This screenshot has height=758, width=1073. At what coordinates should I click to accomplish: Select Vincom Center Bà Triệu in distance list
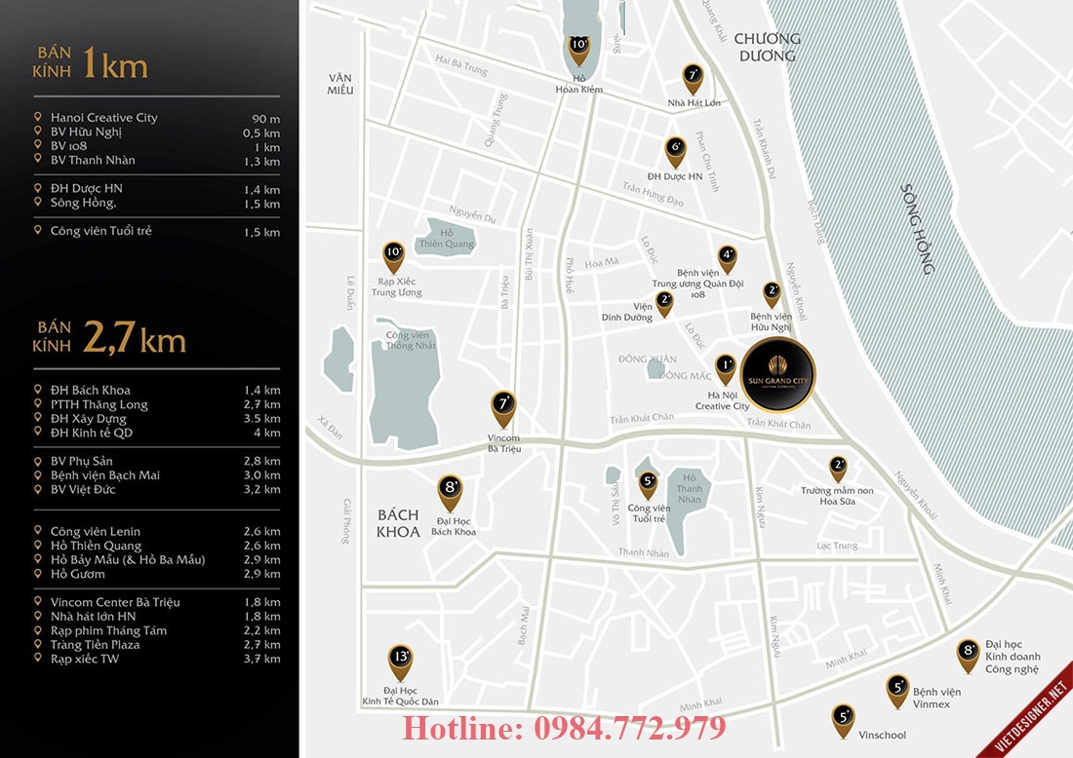tap(115, 602)
